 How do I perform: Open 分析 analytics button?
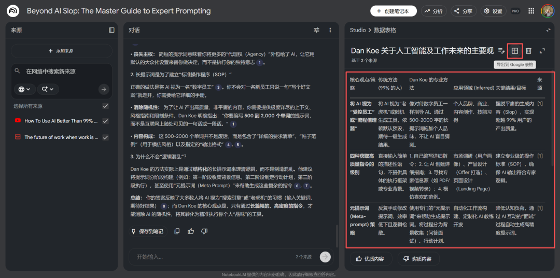(433, 11)
